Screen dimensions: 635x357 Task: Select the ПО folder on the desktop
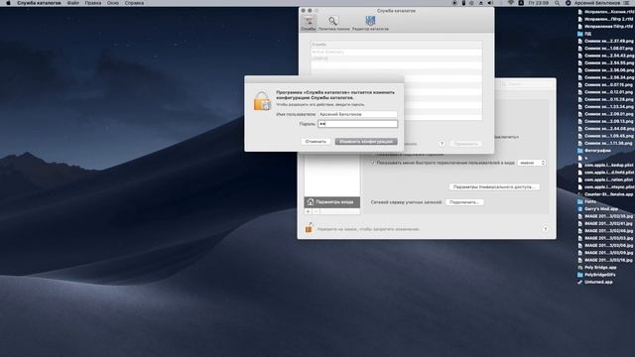584,34
